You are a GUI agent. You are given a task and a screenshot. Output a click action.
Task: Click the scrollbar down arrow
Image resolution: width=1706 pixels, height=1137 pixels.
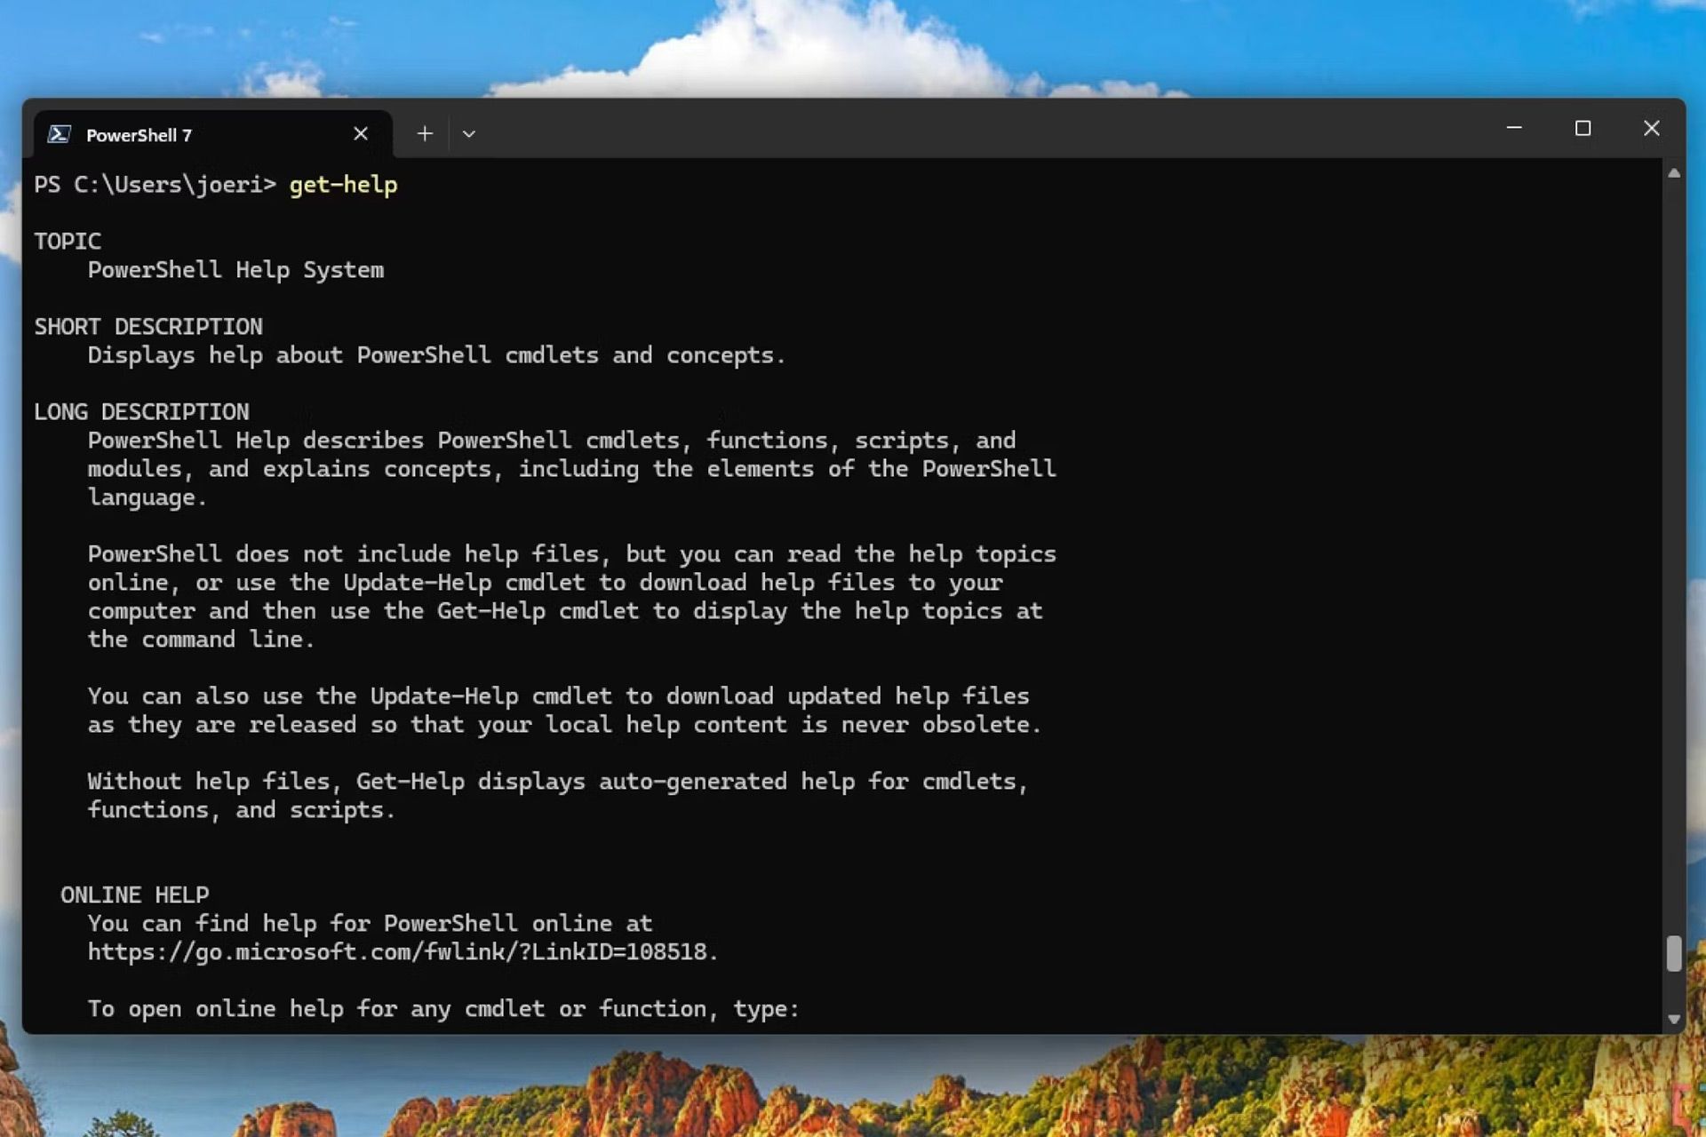(1674, 1020)
